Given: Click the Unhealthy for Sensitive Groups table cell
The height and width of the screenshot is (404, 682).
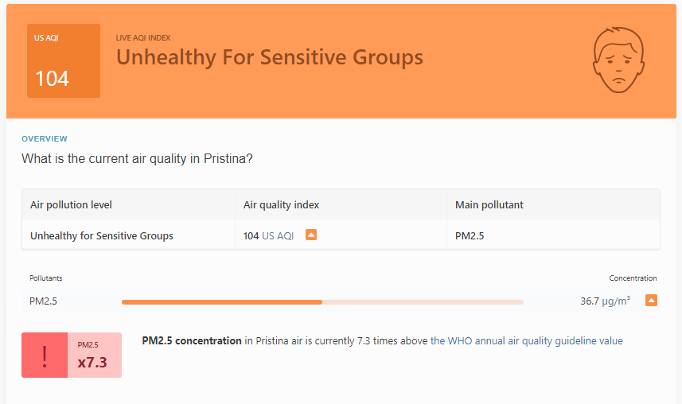Looking at the screenshot, I should coord(128,235).
